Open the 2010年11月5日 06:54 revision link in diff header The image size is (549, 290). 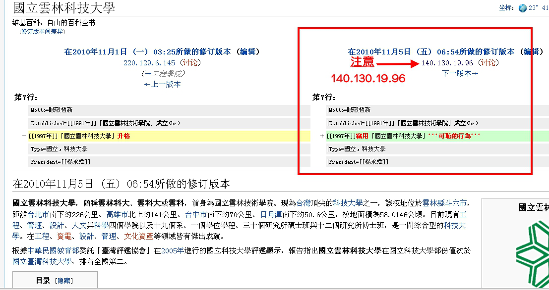431,51
